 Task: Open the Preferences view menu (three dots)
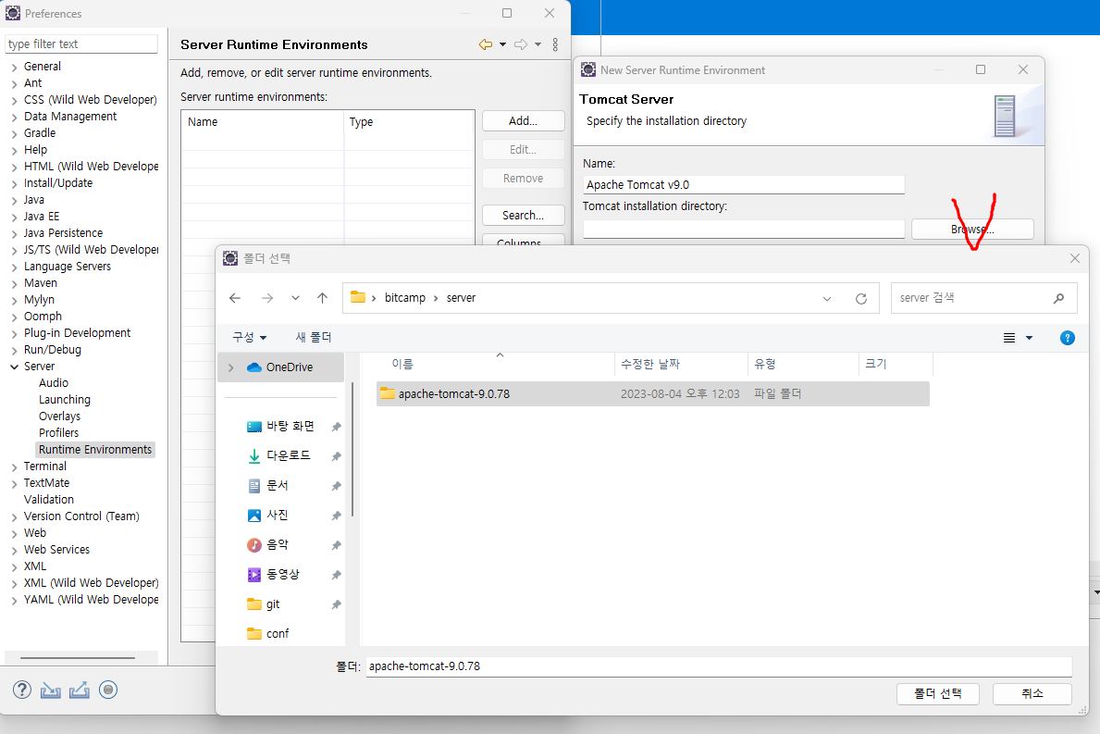[x=555, y=44]
